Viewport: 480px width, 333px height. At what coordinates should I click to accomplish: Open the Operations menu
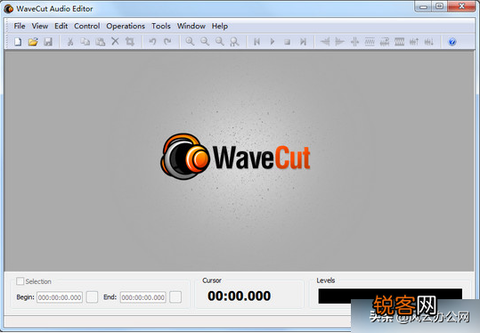click(x=126, y=26)
